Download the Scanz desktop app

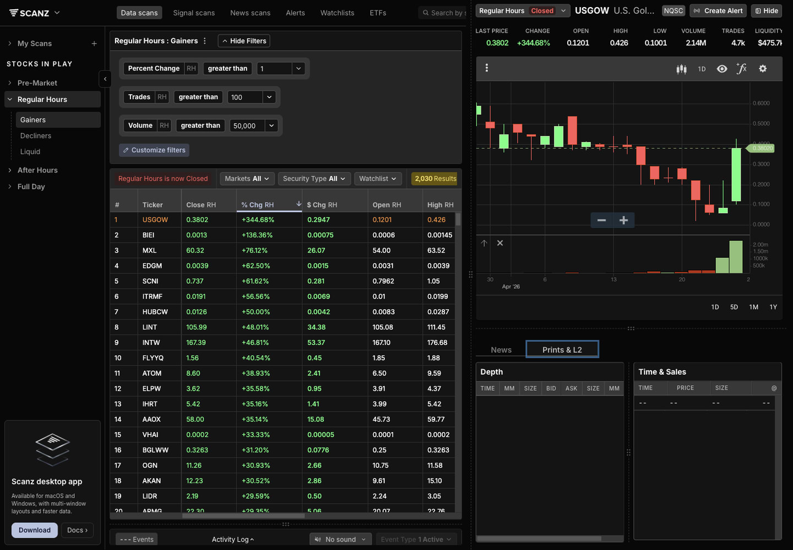[x=35, y=530]
